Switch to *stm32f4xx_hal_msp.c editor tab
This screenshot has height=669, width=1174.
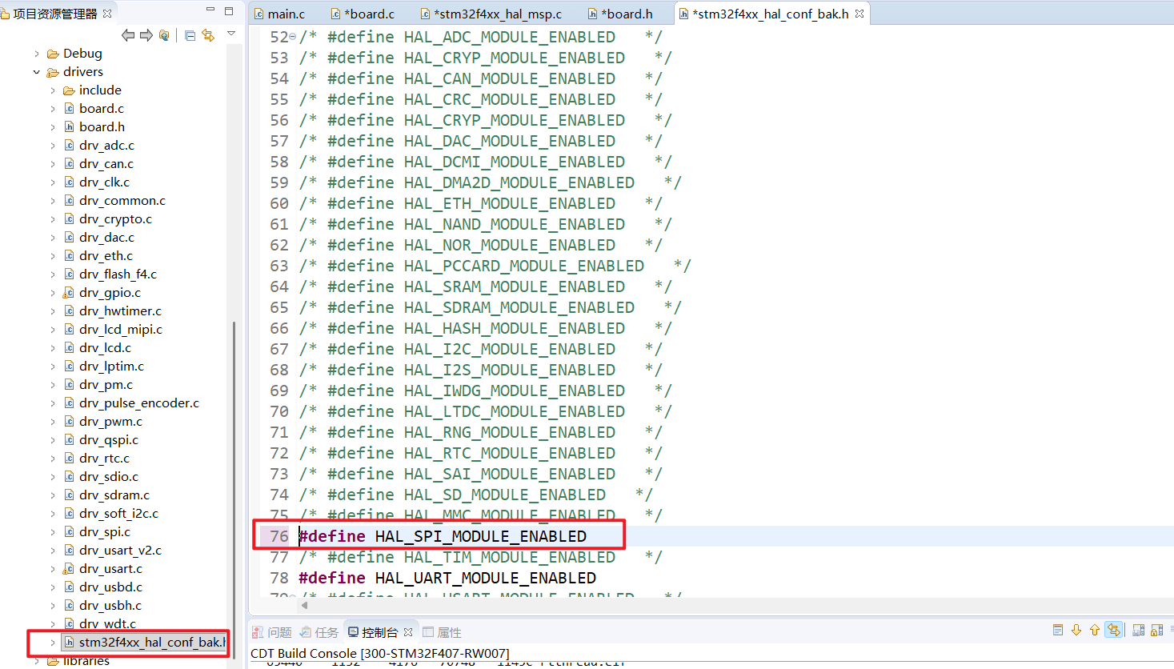click(491, 14)
